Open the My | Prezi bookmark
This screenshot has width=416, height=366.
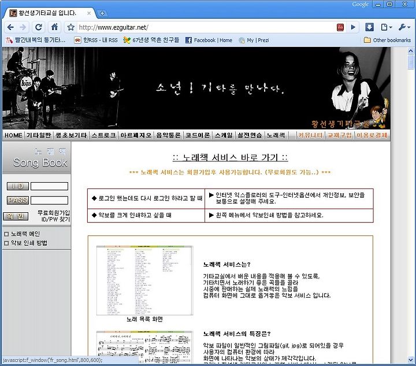pyautogui.click(x=254, y=40)
